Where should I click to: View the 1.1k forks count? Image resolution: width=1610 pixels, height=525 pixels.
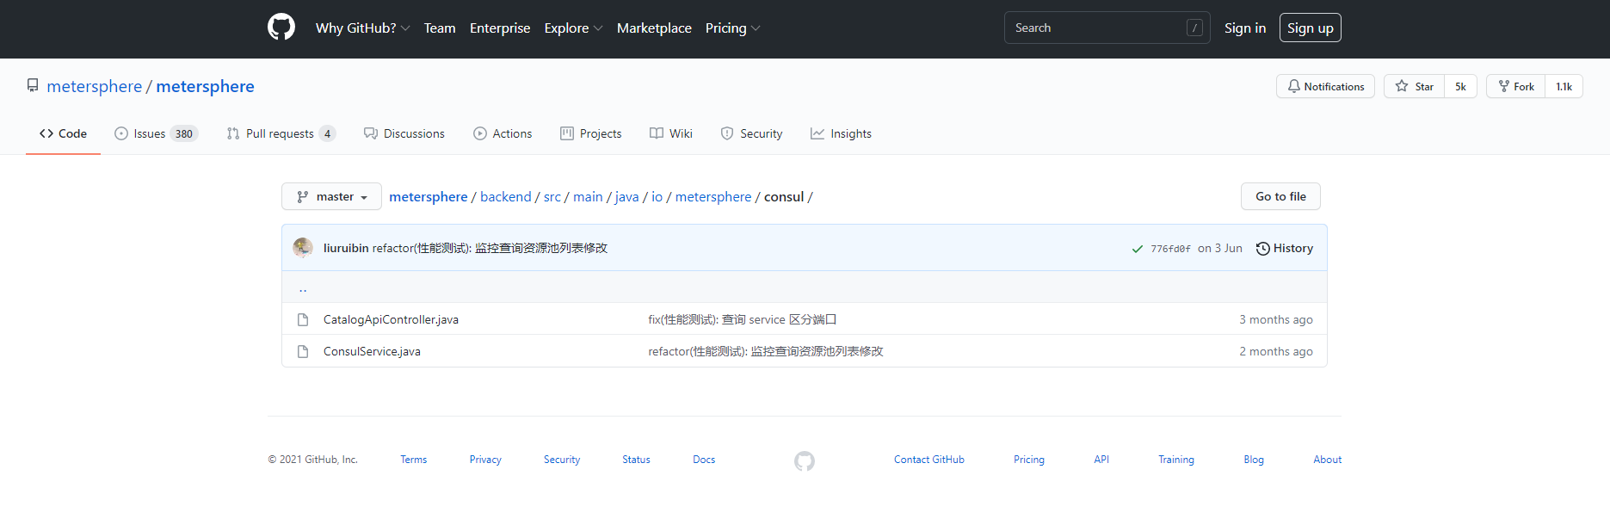[x=1564, y=86]
